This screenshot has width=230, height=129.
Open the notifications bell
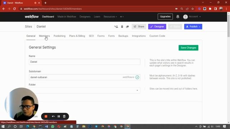pyautogui.click(x=178, y=17)
